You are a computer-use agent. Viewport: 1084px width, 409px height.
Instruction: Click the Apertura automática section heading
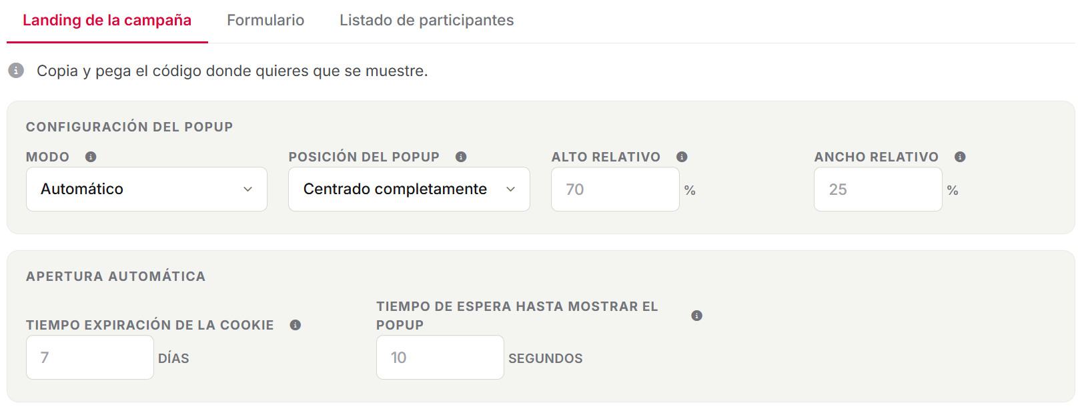tap(115, 276)
